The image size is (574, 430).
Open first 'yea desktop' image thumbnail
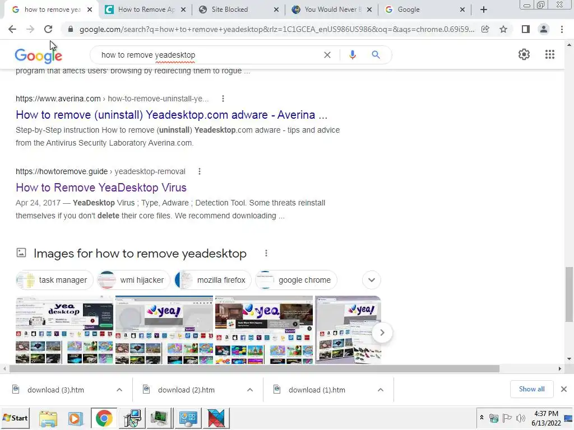click(x=64, y=330)
